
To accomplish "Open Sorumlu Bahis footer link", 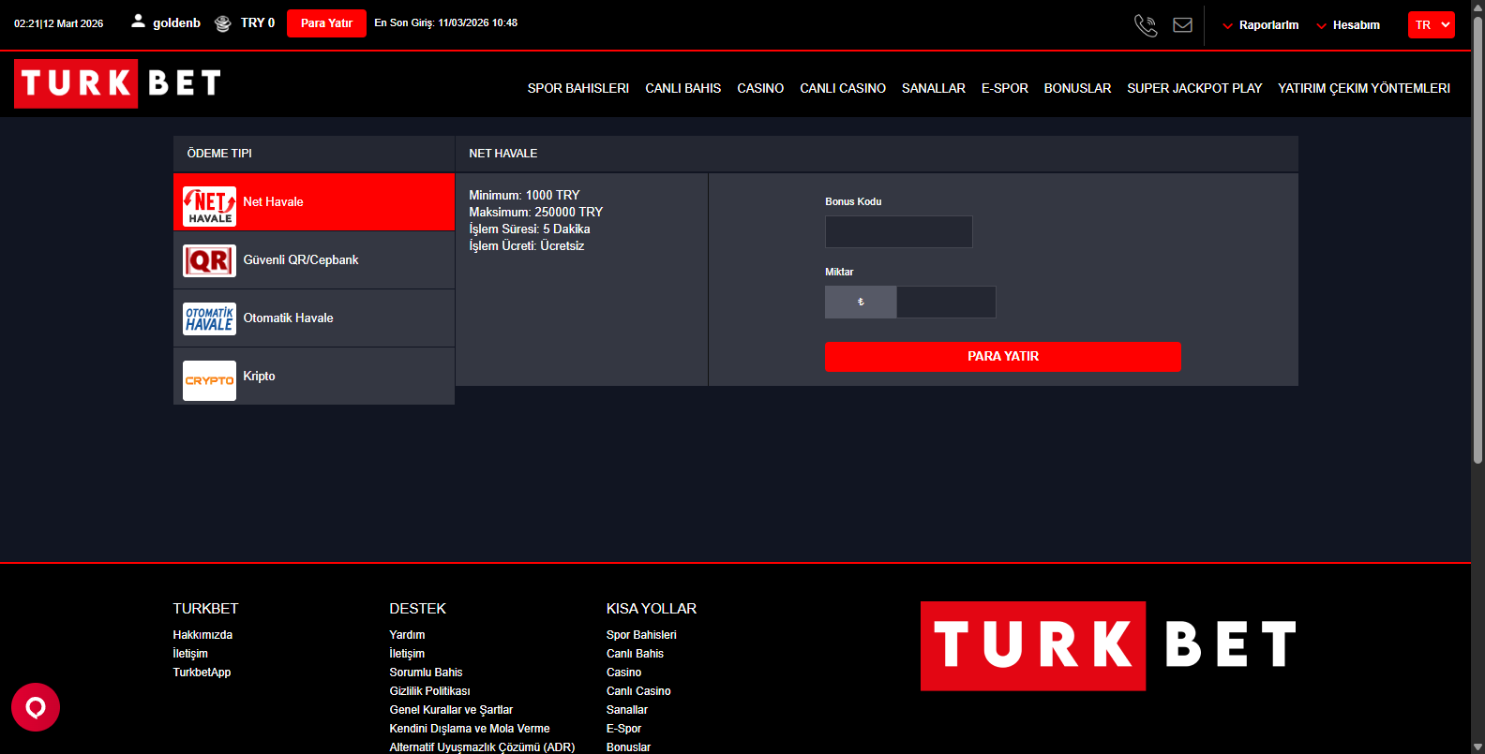I will tap(426, 673).
